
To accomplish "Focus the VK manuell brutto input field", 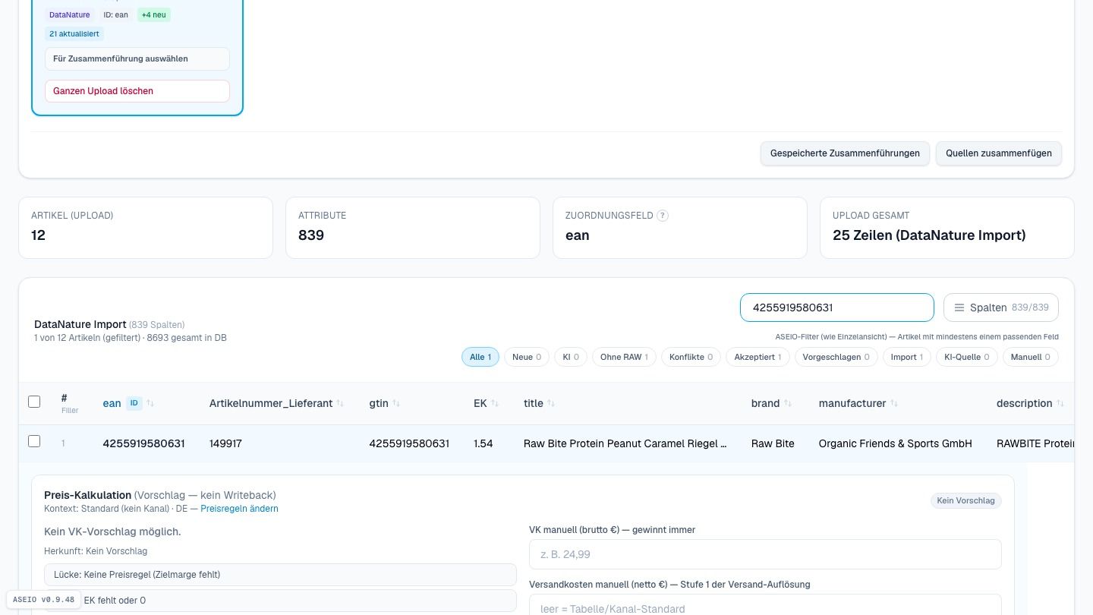I will pyautogui.click(x=765, y=554).
